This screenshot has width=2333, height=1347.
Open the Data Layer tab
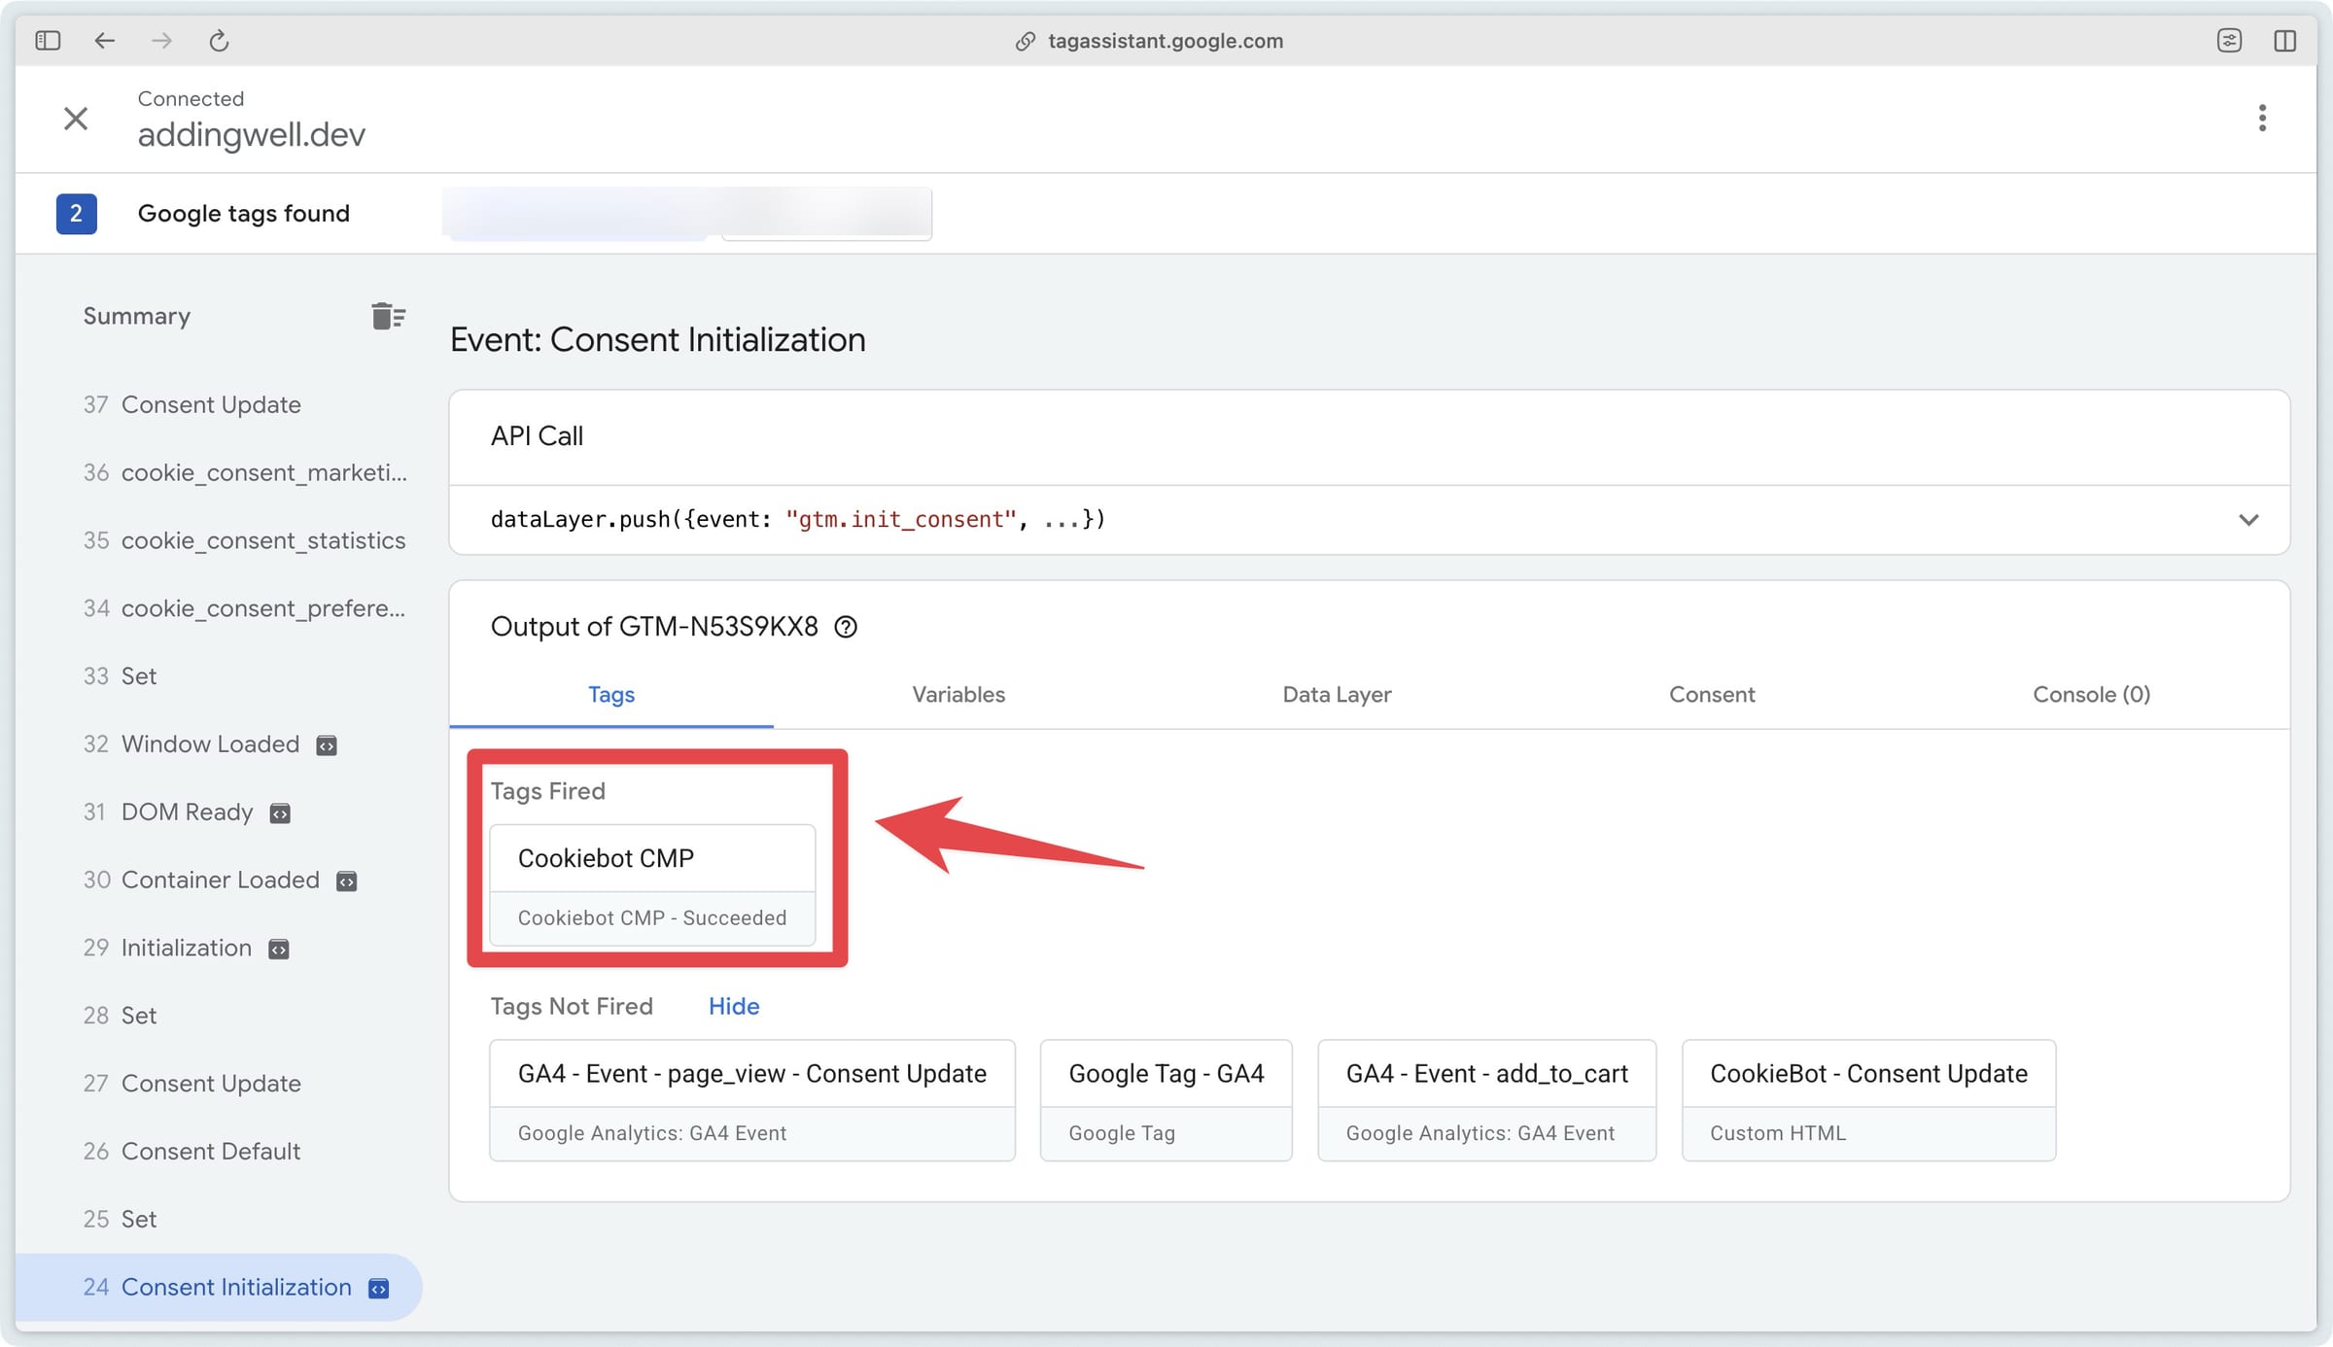(x=1337, y=694)
